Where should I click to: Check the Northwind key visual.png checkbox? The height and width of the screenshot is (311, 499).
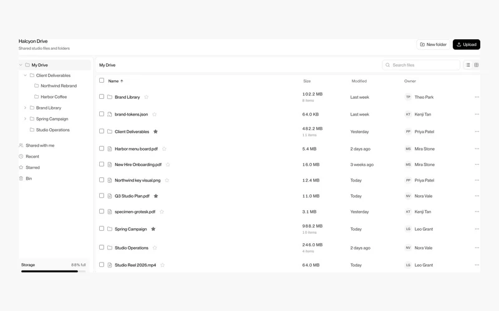pyautogui.click(x=102, y=180)
